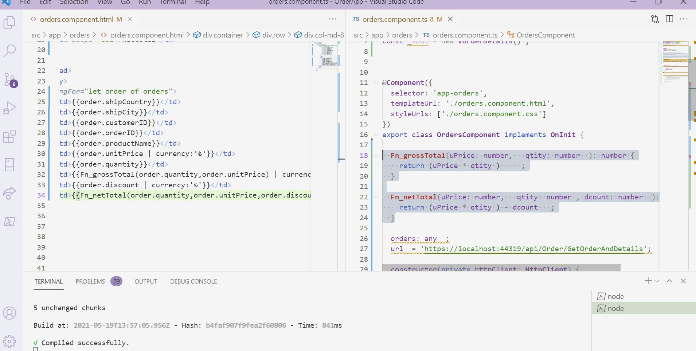Select the upper, unhighlighted node terminal
Image resolution: width=696 pixels, height=351 pixels.
[x=643, y=296]
